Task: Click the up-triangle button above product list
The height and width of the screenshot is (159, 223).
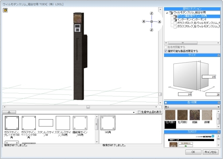Action: [9, 112]
